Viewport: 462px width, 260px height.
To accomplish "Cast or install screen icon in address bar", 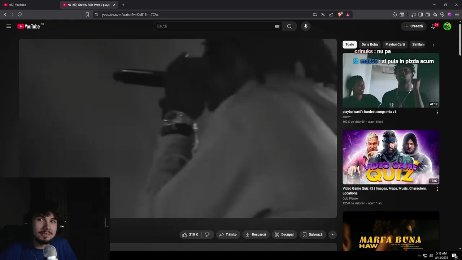I will click(315, 14).
